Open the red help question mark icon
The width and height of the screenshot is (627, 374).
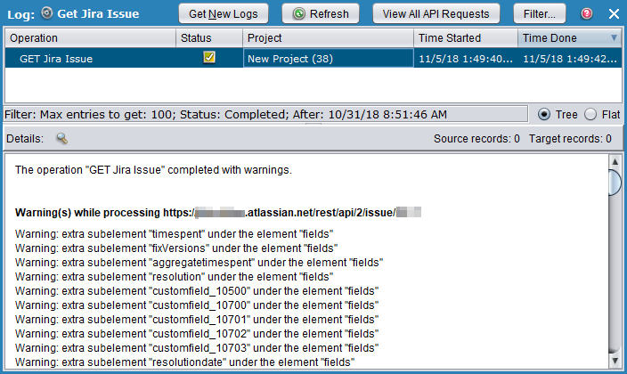tap(587, 13)
